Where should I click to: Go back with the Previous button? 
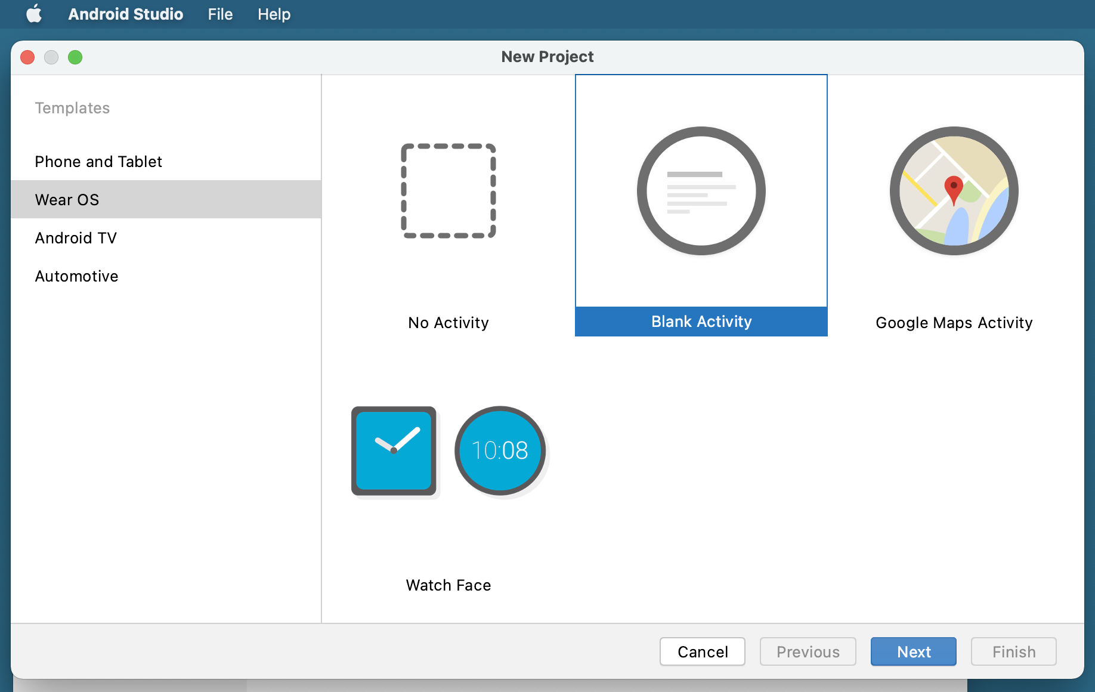point(808,651)
